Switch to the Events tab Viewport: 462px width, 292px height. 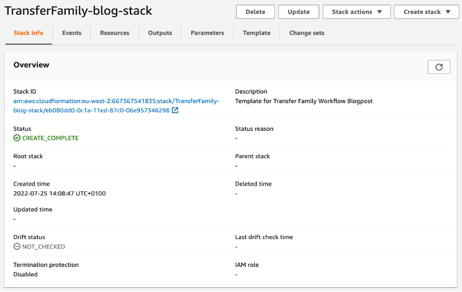72,33
